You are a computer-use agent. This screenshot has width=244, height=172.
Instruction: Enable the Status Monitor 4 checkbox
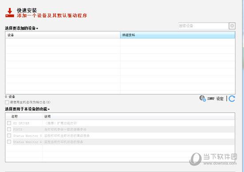pyautogui.click(x=9, y=142)
